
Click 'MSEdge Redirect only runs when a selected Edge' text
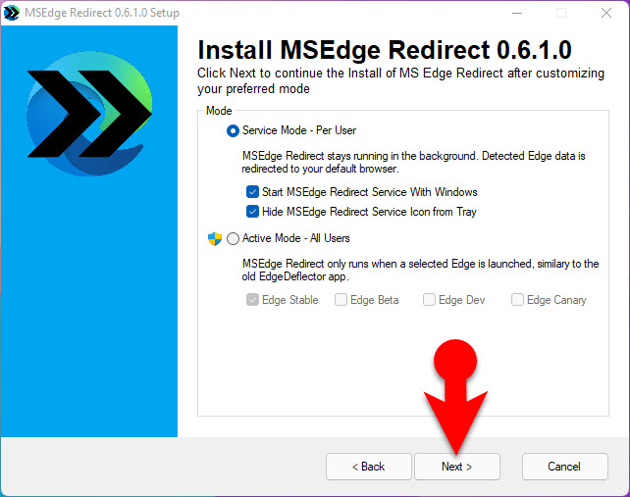click(x=420, y=271)
